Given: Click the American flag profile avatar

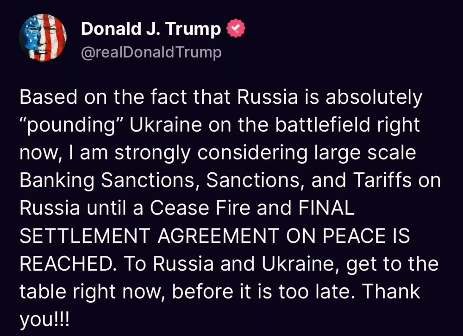Looking at the screenshot, I should [43, 38].
